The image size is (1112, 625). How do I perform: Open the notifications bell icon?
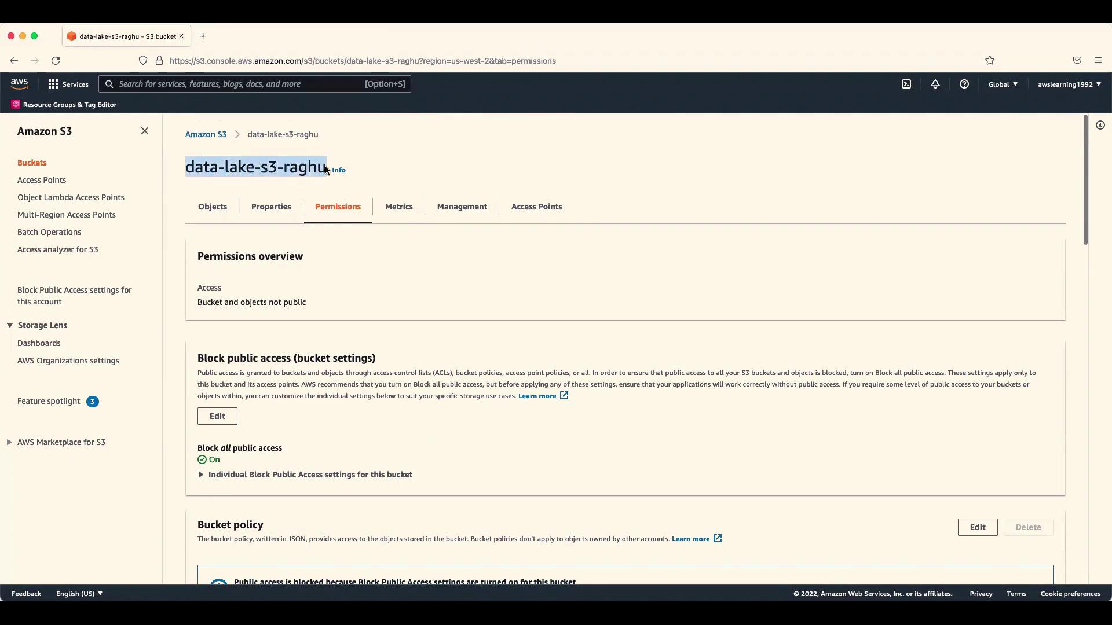tap(935, 84)
